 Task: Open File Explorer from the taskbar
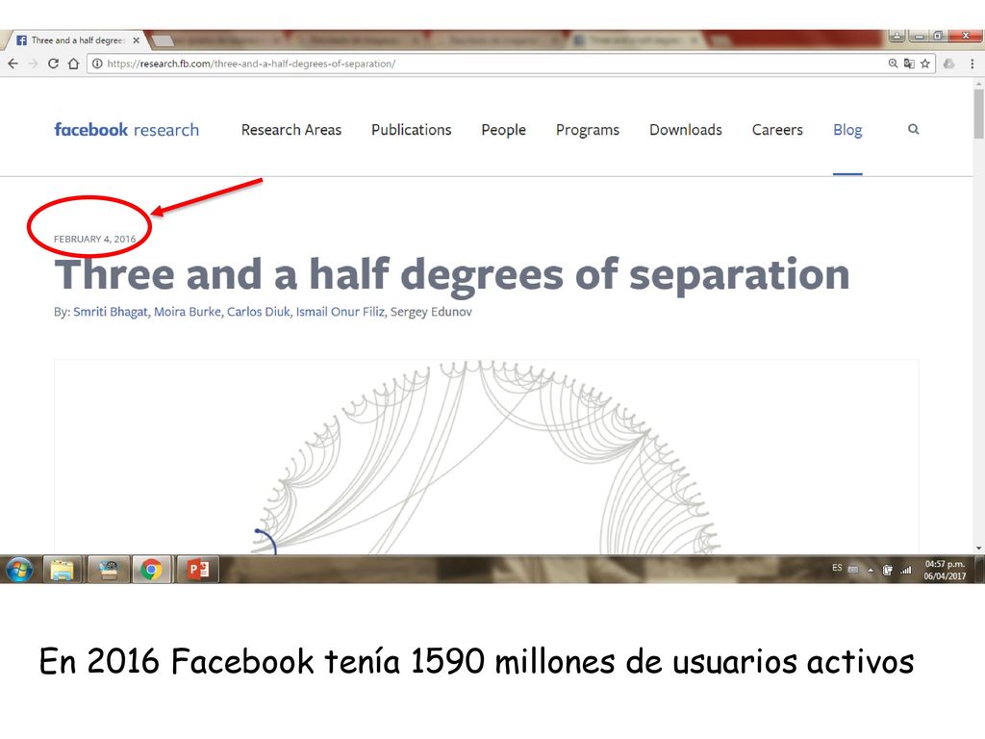point(62,570)
